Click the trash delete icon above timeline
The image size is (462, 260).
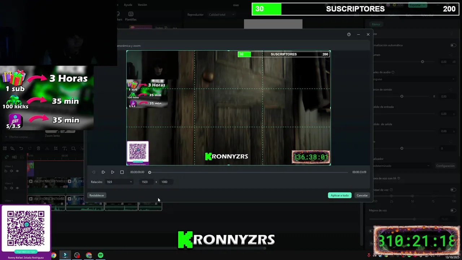point(38,148)
